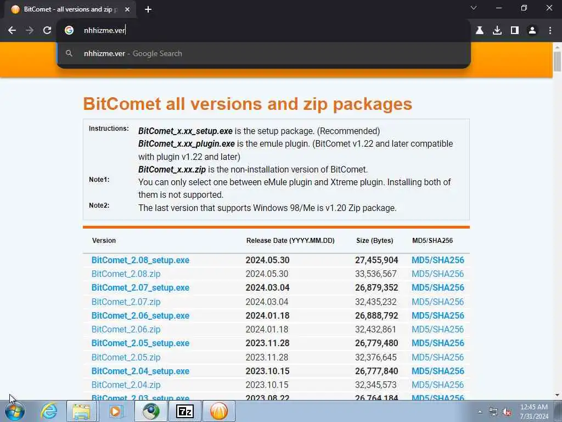Open the Windows Start menu

(15, 411)
